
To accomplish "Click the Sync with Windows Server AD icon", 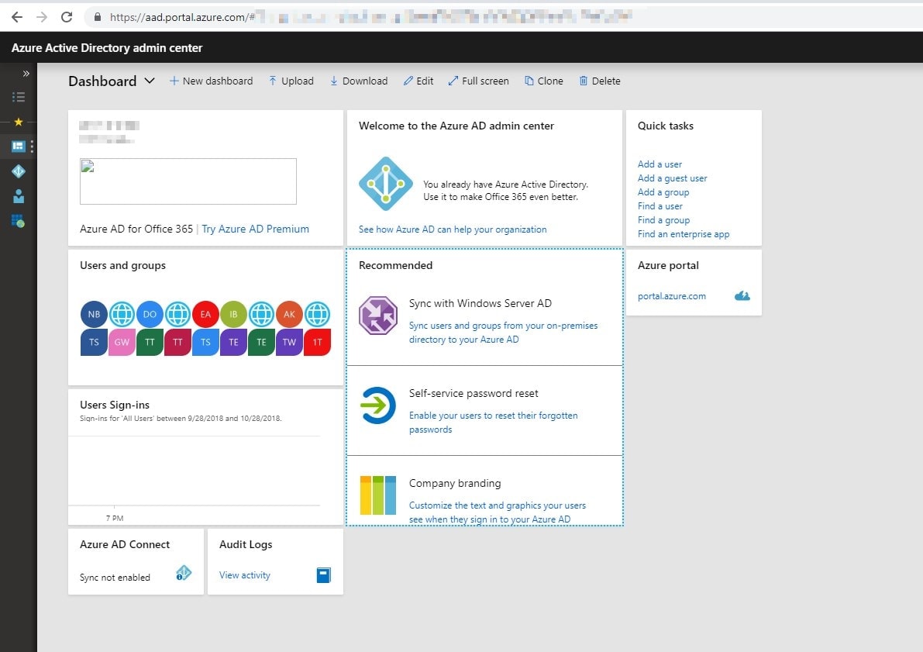I will 378,316.
